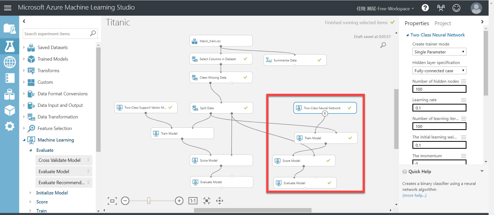The width and height of the screenshot is (494, 215).
Task: Select the Summarize Data module
Action: (x=295, y=60)
